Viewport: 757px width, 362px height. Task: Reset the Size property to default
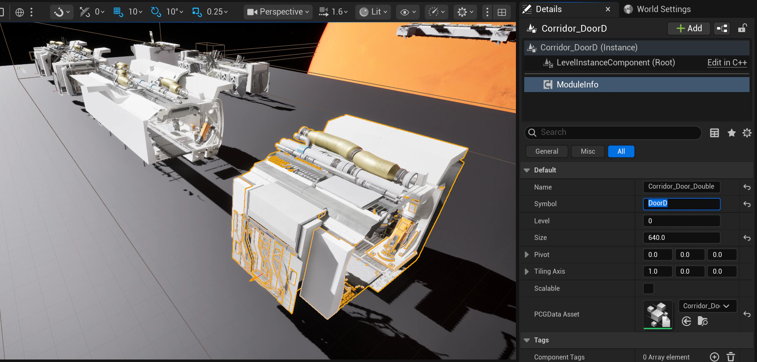coord(747,238)
